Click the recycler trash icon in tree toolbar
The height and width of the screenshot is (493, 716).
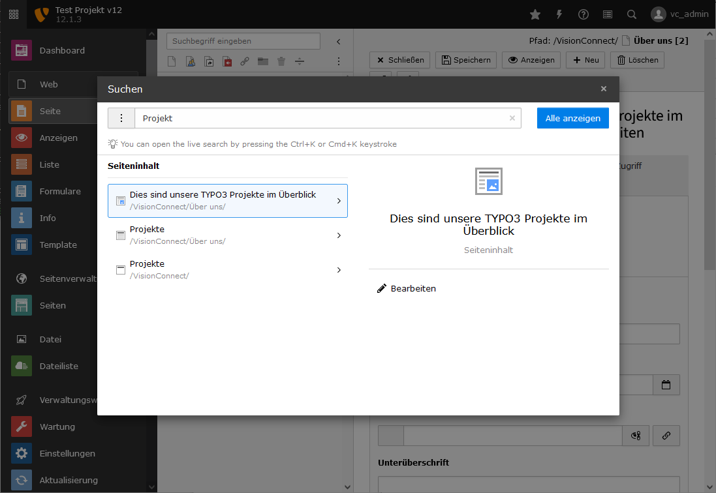(x=281, y=61)
